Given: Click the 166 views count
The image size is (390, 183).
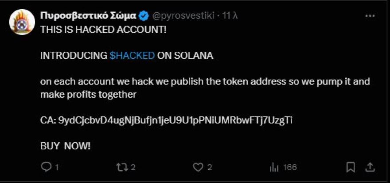Looking at the screenshot, I should [x=290, y=168].
